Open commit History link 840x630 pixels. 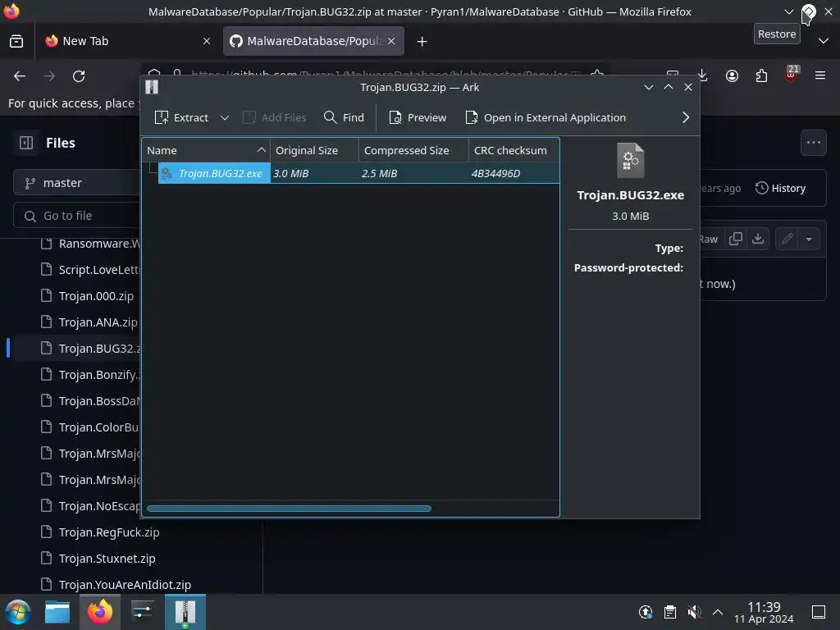[x=781, y=188]
